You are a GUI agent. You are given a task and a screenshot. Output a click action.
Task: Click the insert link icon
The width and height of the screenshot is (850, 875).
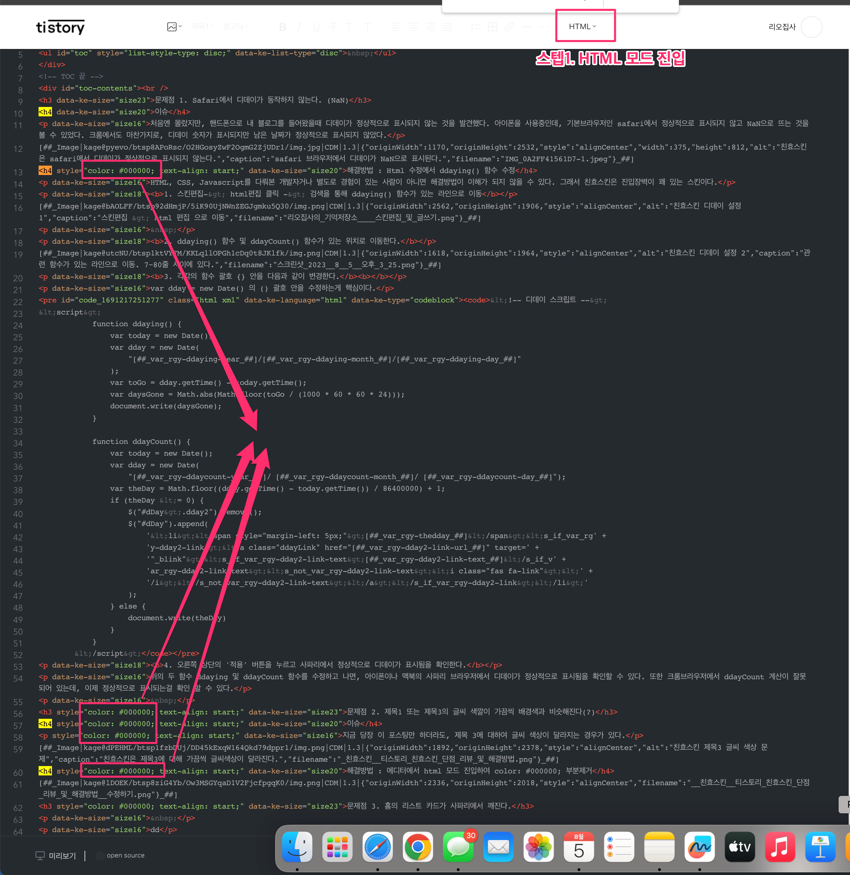(x=509, y=27)
